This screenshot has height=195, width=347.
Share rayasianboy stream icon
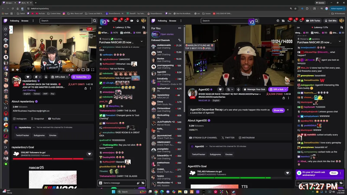tap(86, 88)
